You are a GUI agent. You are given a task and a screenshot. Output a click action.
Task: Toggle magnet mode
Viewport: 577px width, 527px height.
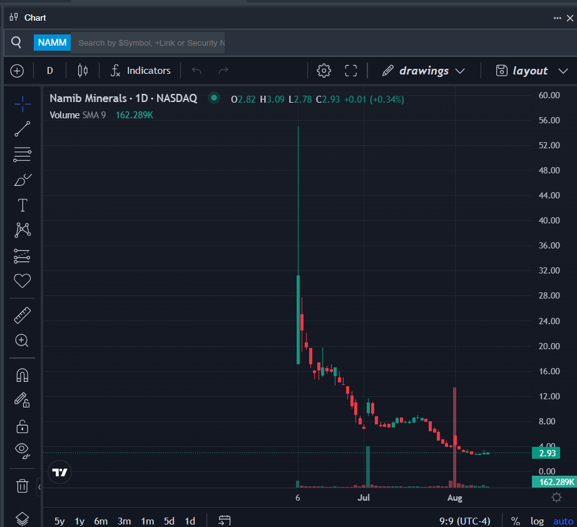coord(23,375)
